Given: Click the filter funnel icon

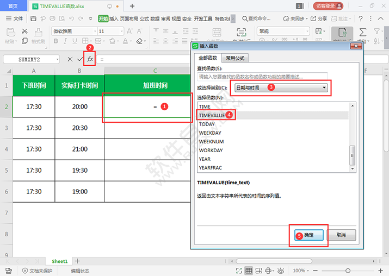Looking at the screenshot, I should 376,31.
